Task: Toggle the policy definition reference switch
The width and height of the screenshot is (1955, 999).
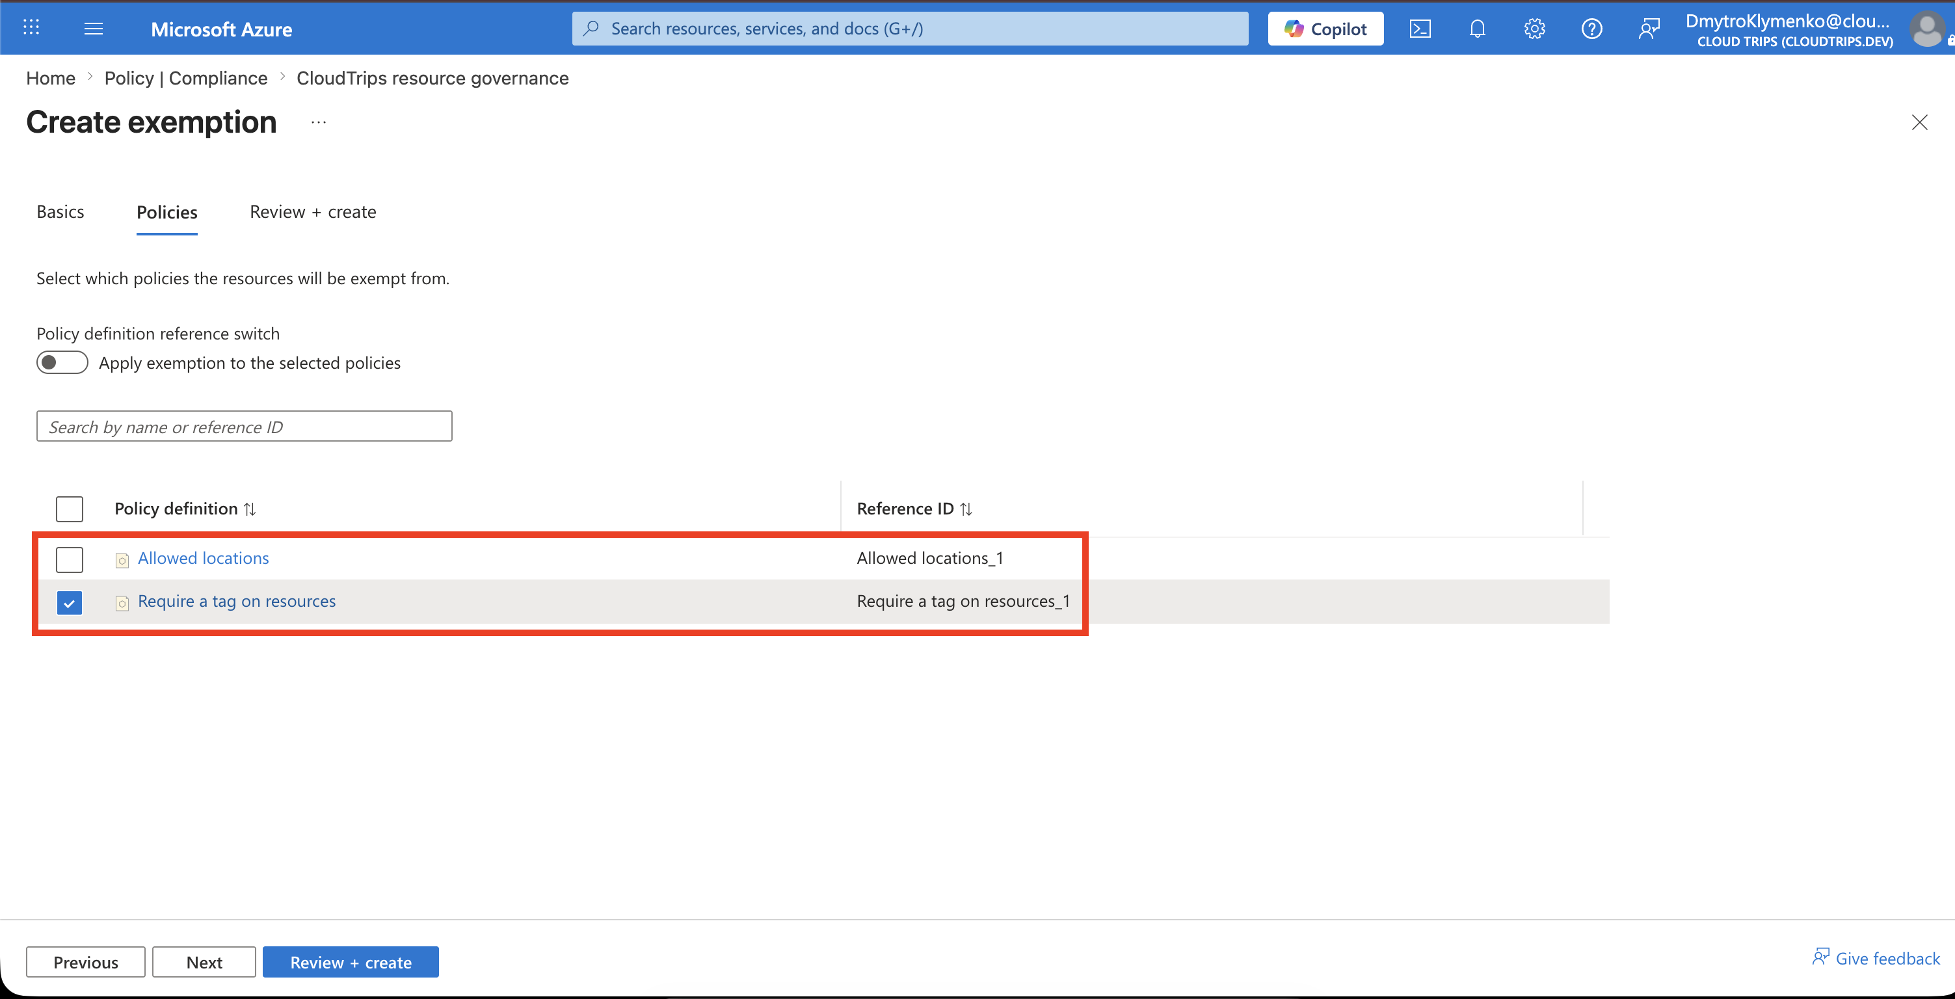Action: pos(62,363)
